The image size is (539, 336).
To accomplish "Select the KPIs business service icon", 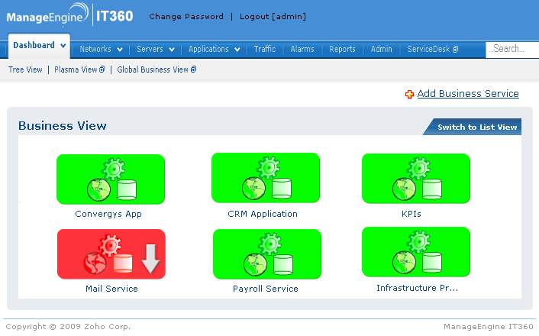I will tap(416, 179).
